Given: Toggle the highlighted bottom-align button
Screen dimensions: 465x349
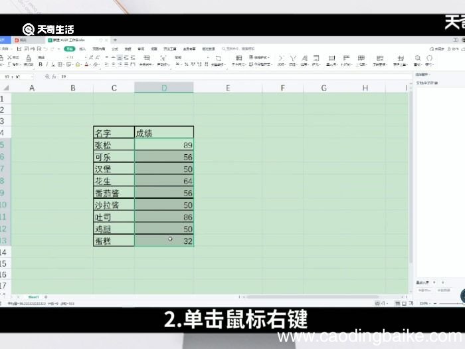Looking at the screenshot, I should [x=120, y=58].
